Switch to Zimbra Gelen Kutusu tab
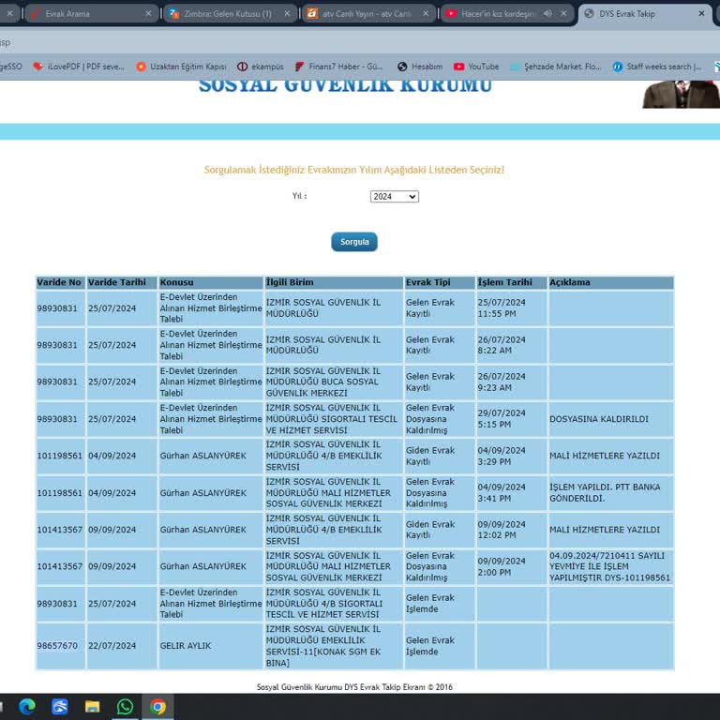Screen dimensions: 720x720 [230, 14]
